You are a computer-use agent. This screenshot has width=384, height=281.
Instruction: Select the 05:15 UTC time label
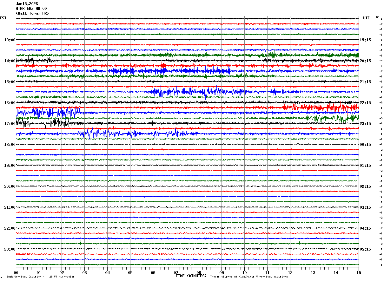(x=365, y=249)
